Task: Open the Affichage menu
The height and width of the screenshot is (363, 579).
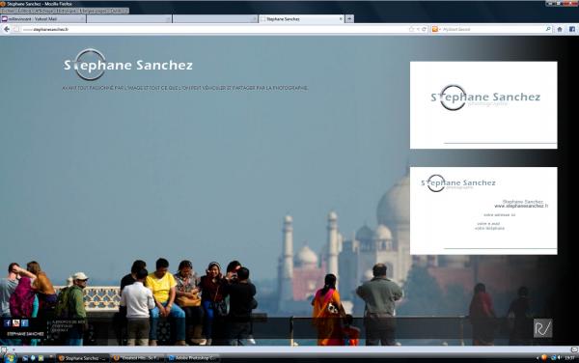Action: tap(44, 11)
